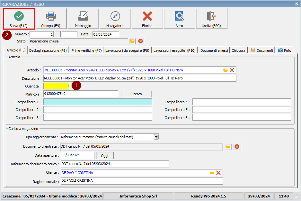Open the Documento di entrata folder icon

click(228, 147)
